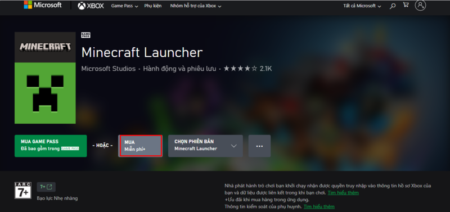Expand the Game Pass menu

[x=124, y=6]
